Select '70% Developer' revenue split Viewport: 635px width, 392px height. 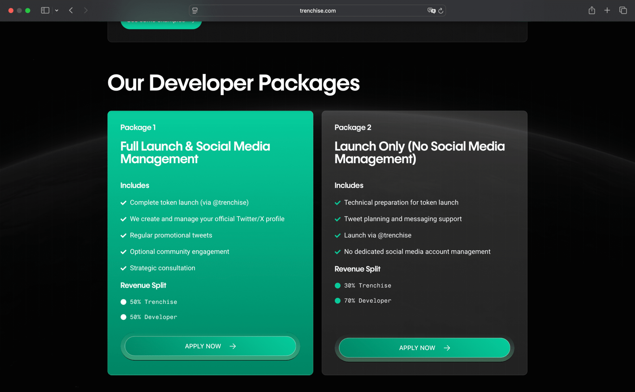click(x=368, y=301)
